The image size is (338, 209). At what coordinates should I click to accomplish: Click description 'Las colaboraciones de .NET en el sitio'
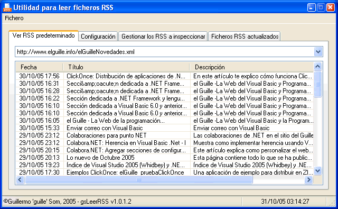[253, 135]
